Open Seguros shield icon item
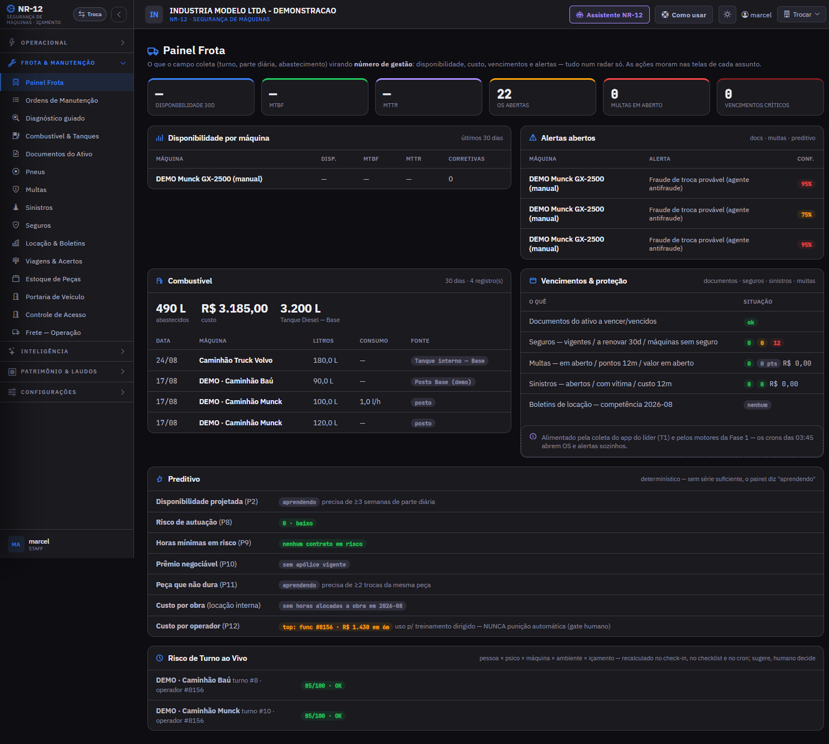829x744 pixels. [x=16, y=225]
